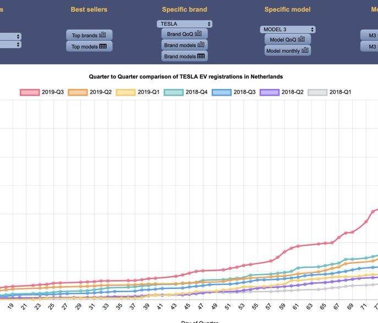Click x-axis label 59
This screenshot has width=378, height=323.
282,307
